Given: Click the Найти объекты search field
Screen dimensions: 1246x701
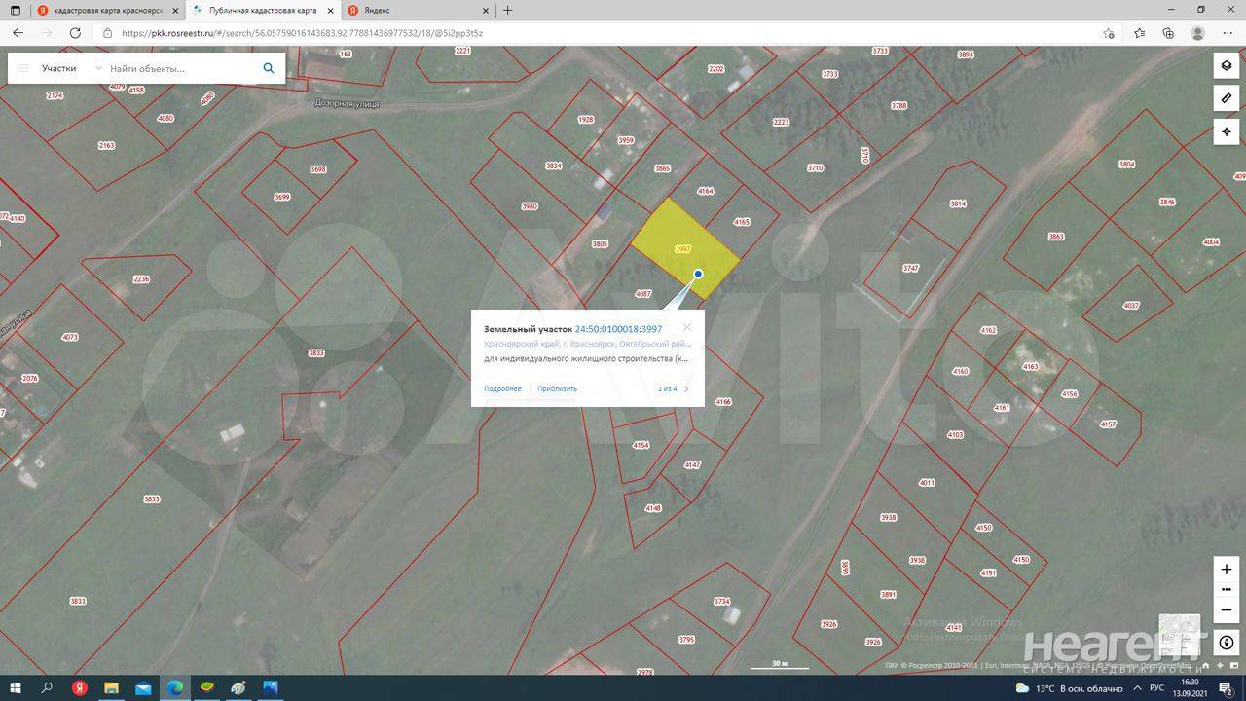Looking at the screenshot, I should click(180, 68).
